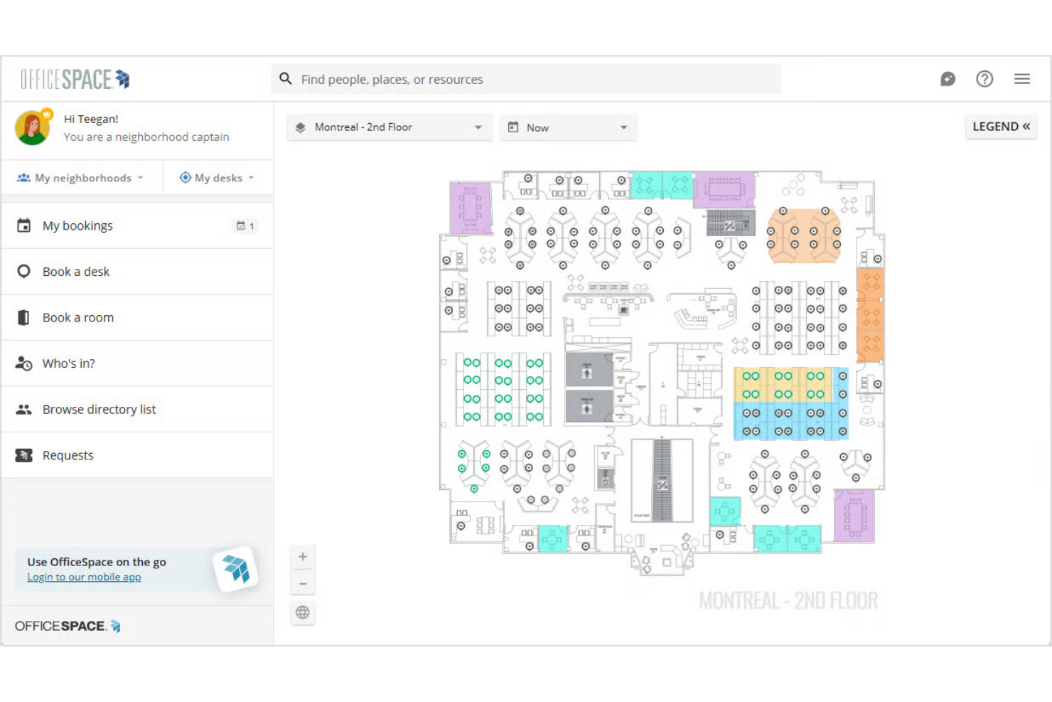Viewport: 1052px width, 702px height.
Task: Select the Who's in? person-clock icon
Action: (23, 363)
